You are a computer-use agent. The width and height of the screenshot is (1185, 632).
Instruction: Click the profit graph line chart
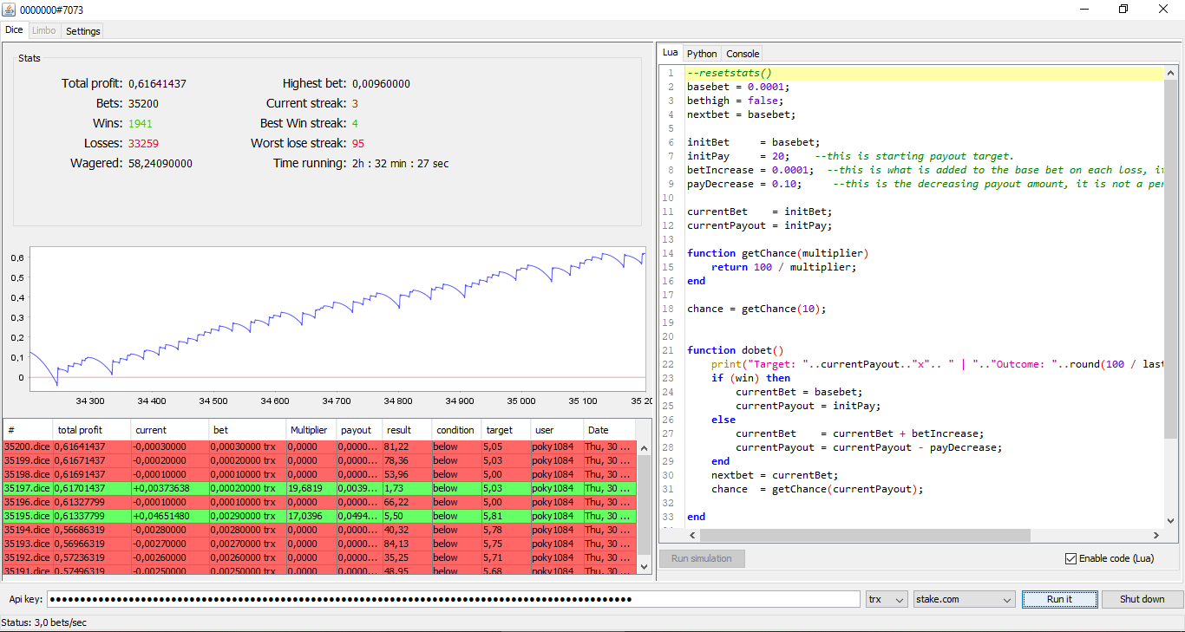pos(337,318)
